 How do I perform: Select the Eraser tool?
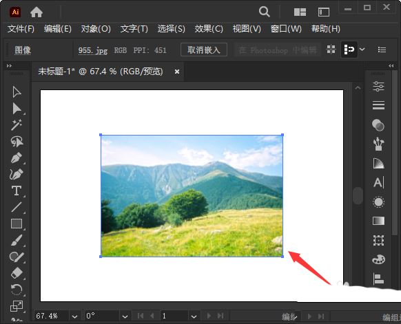(17, 273)
